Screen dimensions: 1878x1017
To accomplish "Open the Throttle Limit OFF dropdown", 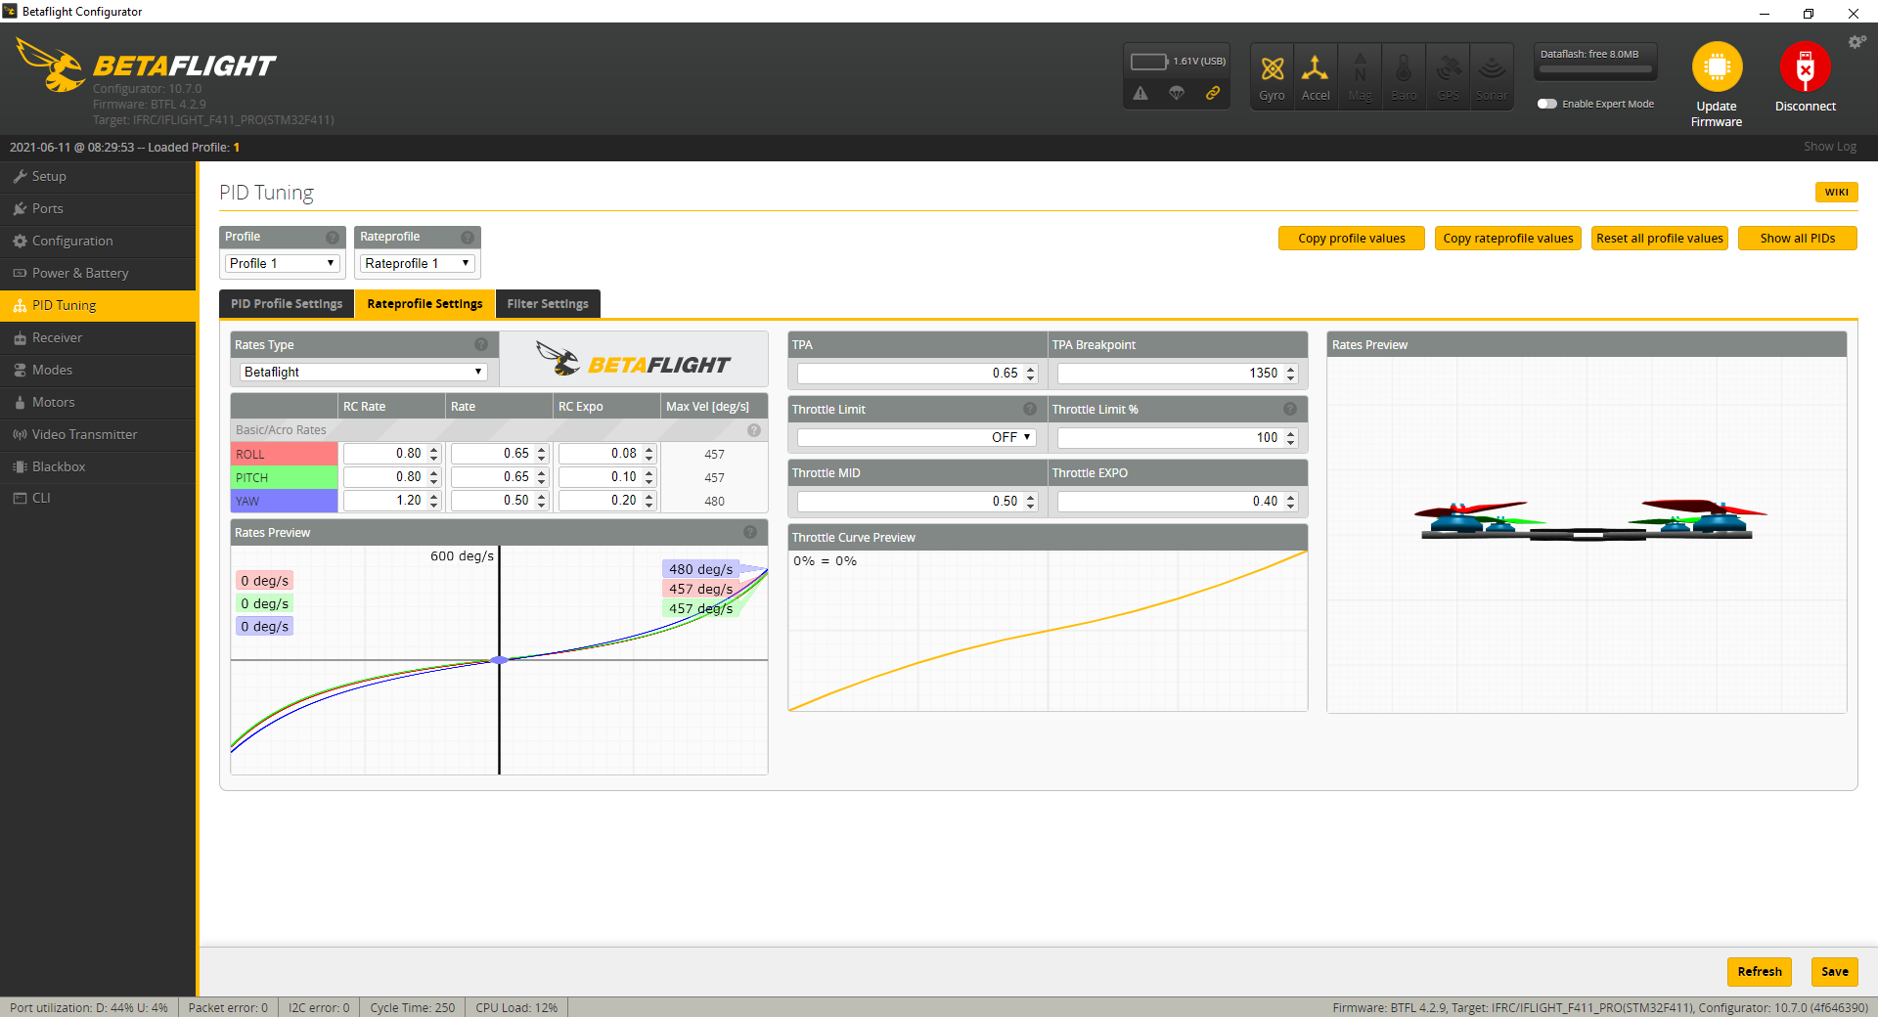I will [x=917, y=437].
